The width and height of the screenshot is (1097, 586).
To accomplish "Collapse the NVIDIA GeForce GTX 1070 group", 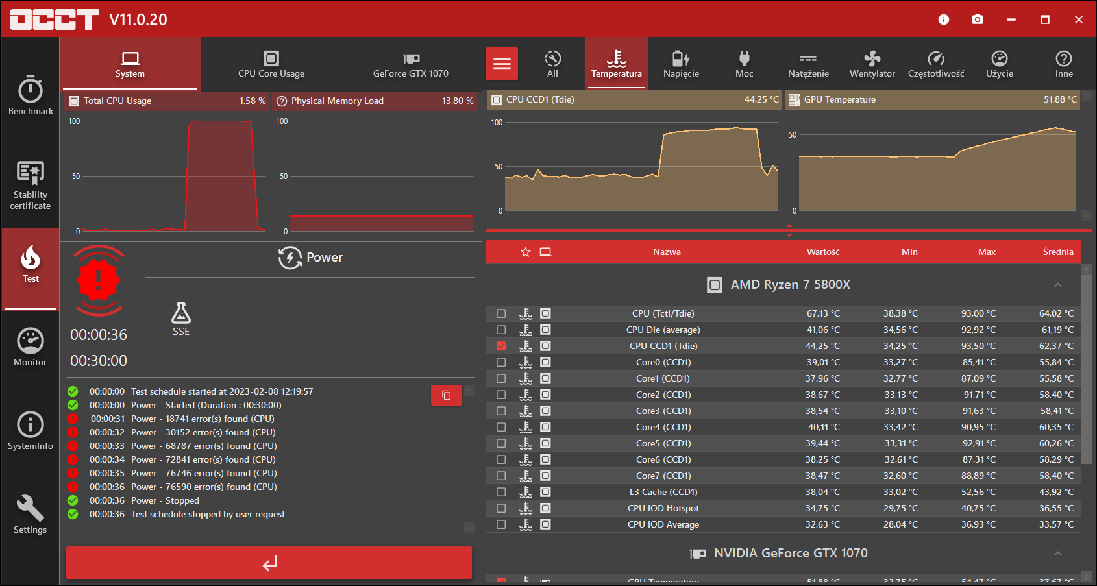I will pos(1058,554).
